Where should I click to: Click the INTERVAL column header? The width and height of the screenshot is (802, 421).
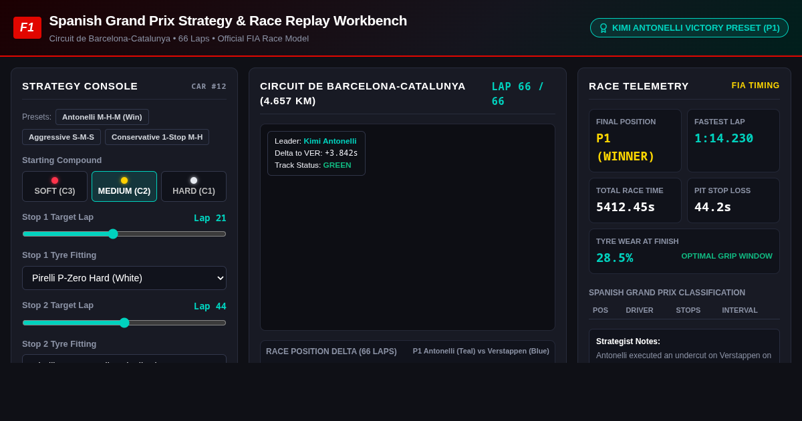(740, 310)
